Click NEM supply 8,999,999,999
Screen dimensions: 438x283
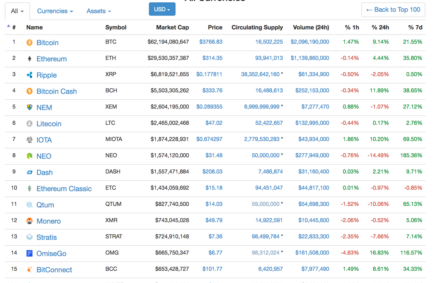262,107
